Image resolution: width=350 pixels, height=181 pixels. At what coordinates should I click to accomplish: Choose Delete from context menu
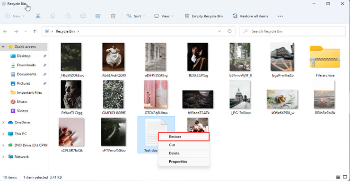[184, 153]
